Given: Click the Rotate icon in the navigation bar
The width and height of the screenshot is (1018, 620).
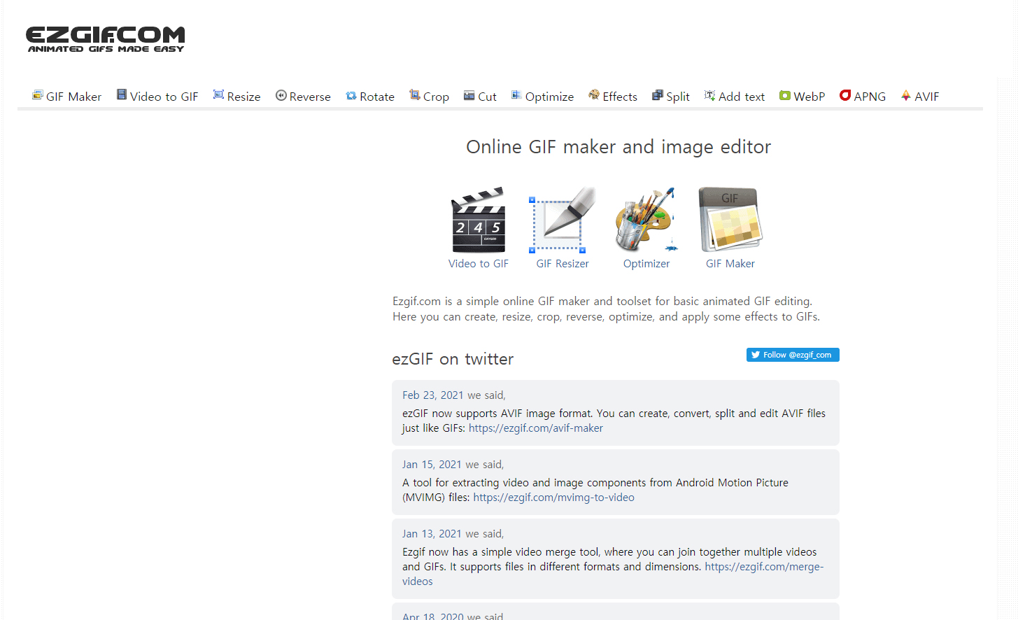Looking at the screenshot, I should click(351, 95).
